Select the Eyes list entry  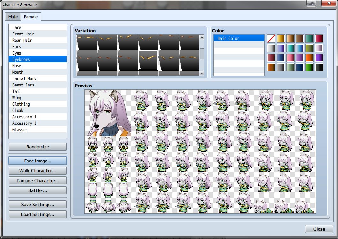(38, 53)
